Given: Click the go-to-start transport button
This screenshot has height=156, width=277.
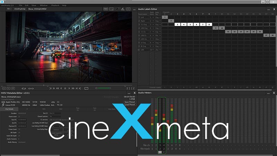Looking at the screenshot, I should point(51,88).
